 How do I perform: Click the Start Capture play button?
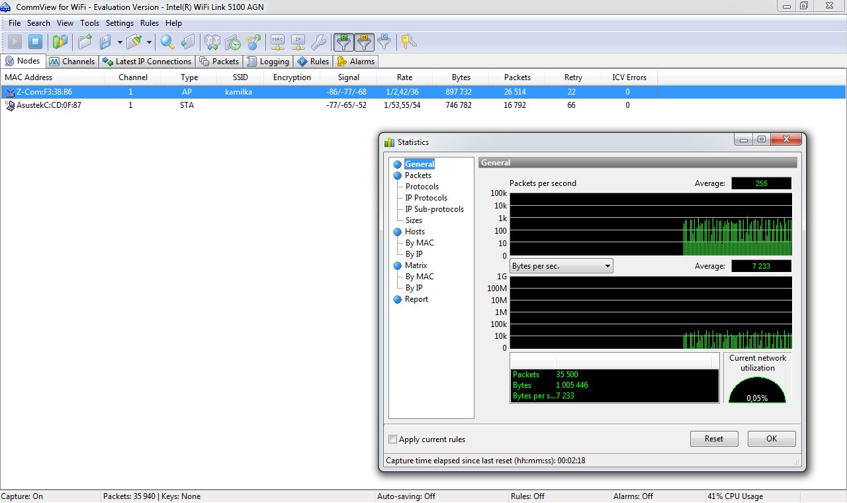click(x=15, y=42)
